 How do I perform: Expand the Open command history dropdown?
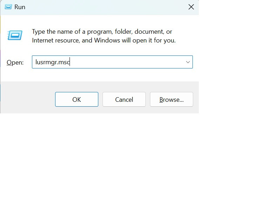pyautogui.click(x=188, y=62)
